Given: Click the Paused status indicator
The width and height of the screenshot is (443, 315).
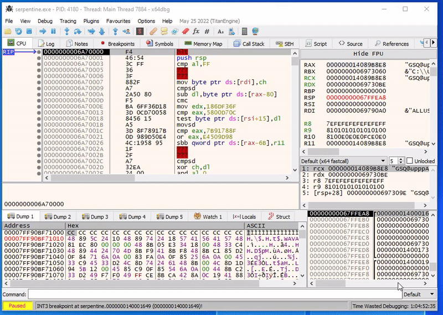Looking at the screenshot, I should [17, 306].
